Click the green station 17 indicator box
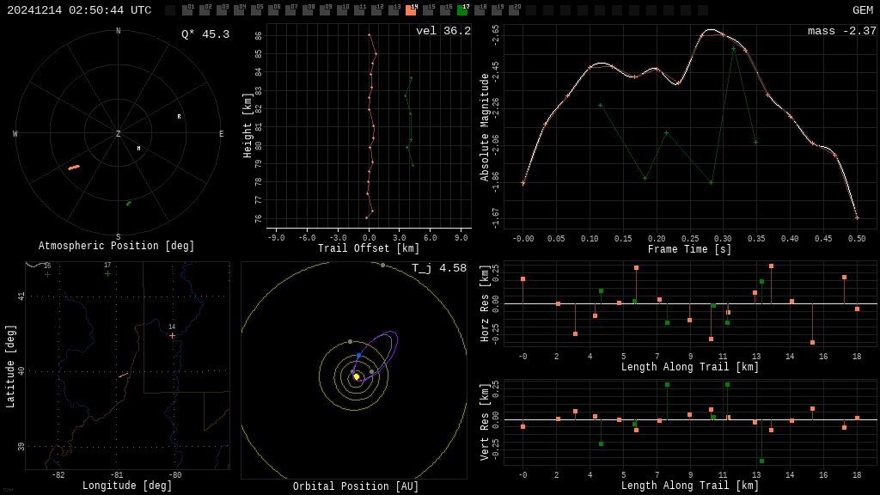880x495 pixels. click(x=462, y=10)
